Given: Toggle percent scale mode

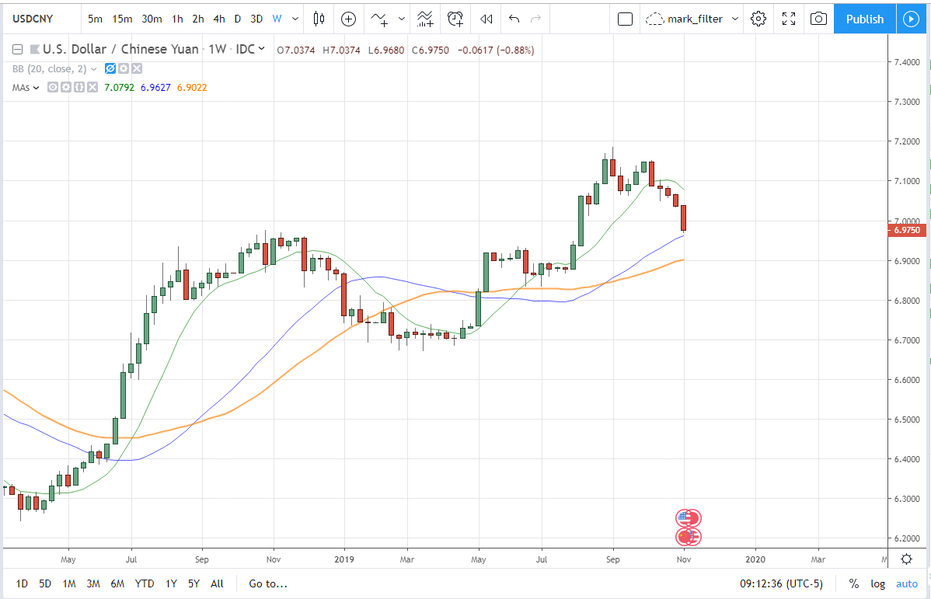Looking at the screenshot, I should (x=854, y=583).
